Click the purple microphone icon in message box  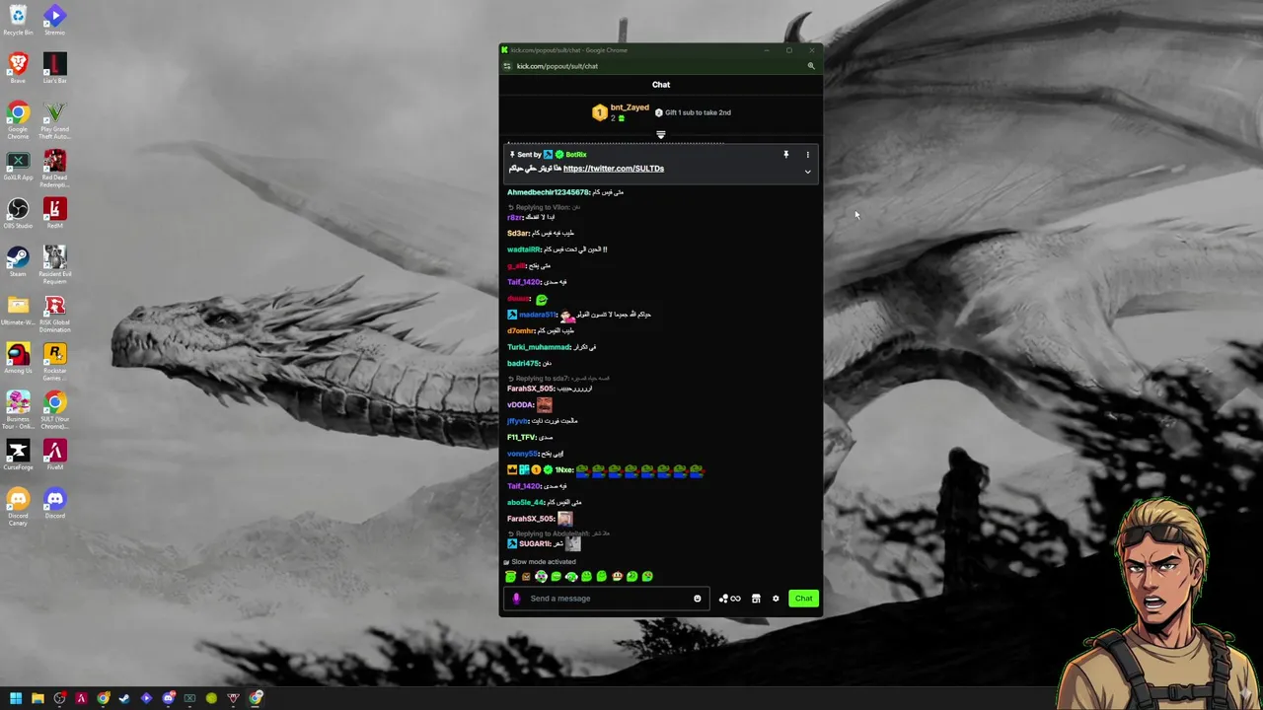[516, 599]
